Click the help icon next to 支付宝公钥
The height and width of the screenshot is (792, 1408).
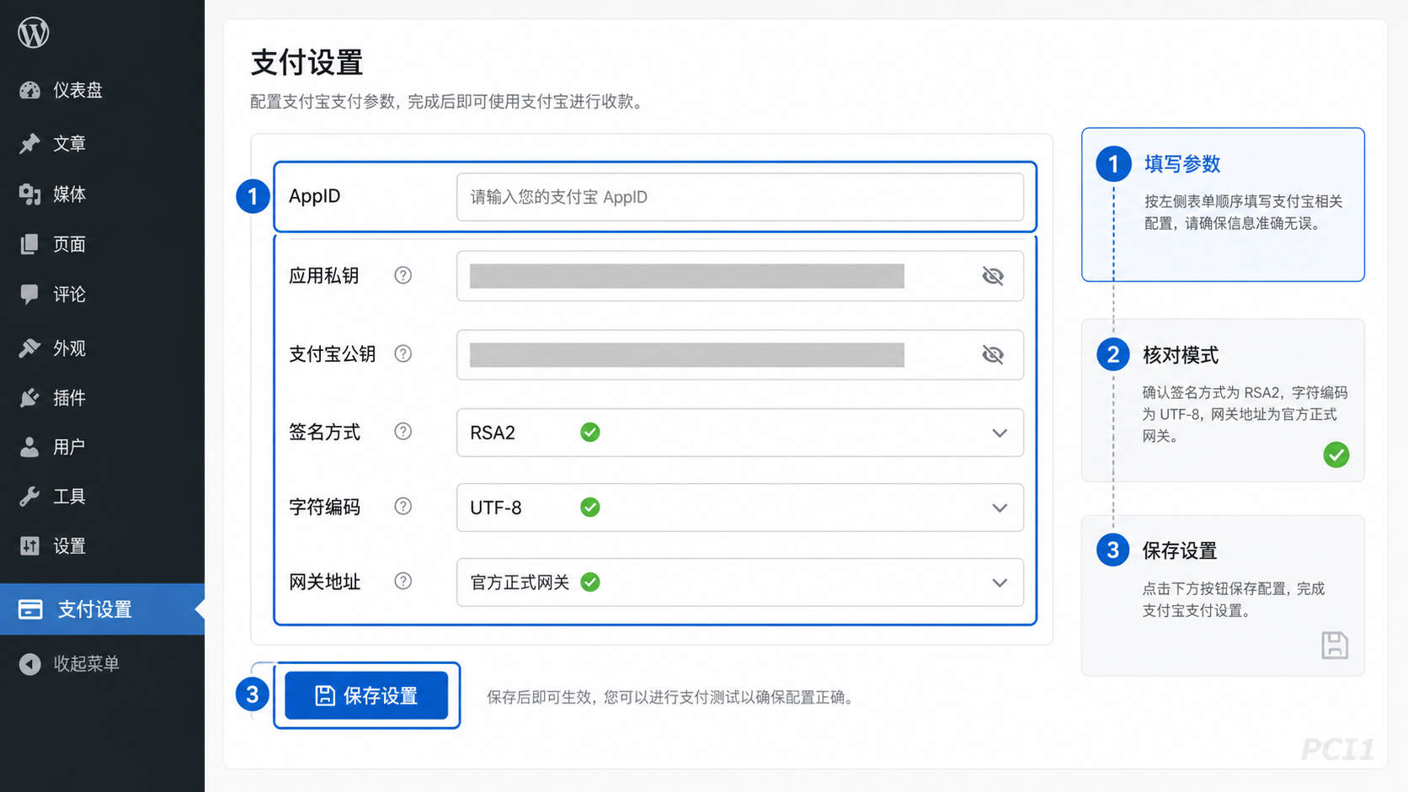click(x=403, y=353)
